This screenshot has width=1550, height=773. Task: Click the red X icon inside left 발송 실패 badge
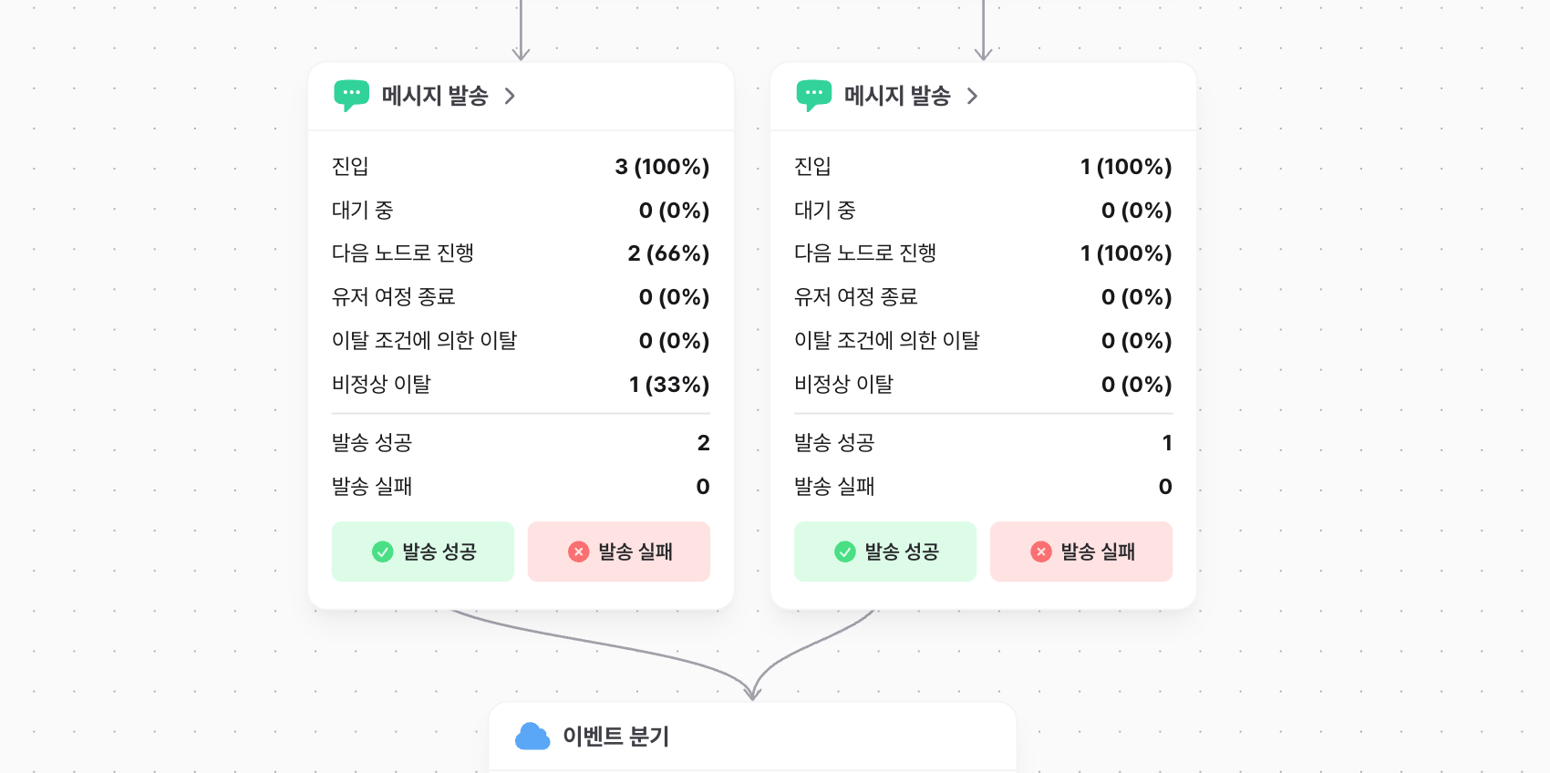pyautogui.click(x=577, y=551)
